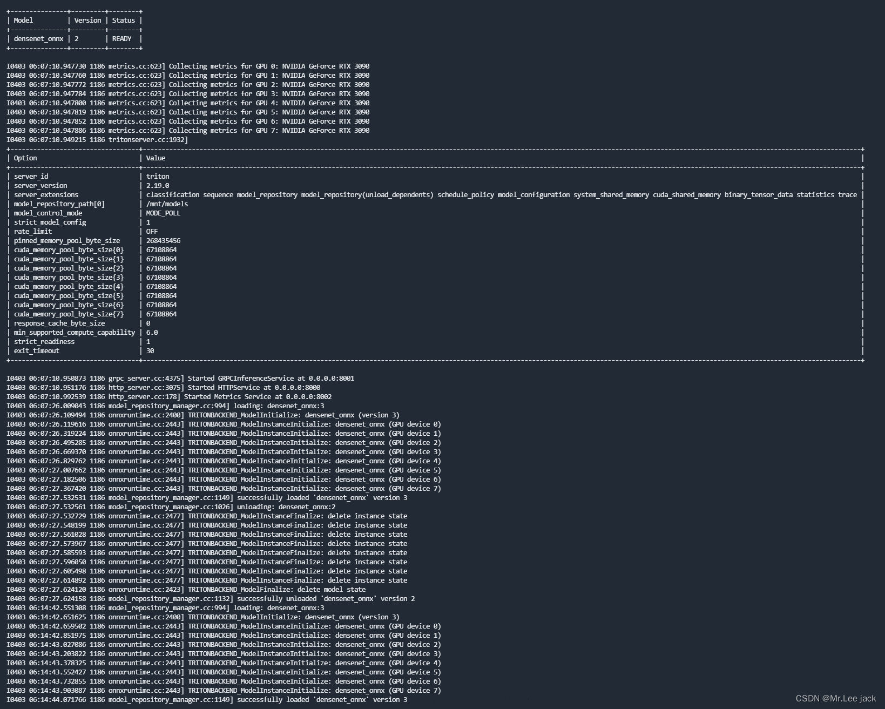Click the response_cache_byte_size option name
The height and width of the screenshot is (709, 885).
59,323
